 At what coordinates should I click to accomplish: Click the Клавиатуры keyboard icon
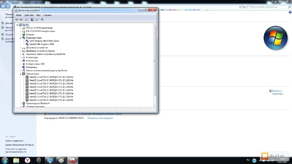click(24, 57)
